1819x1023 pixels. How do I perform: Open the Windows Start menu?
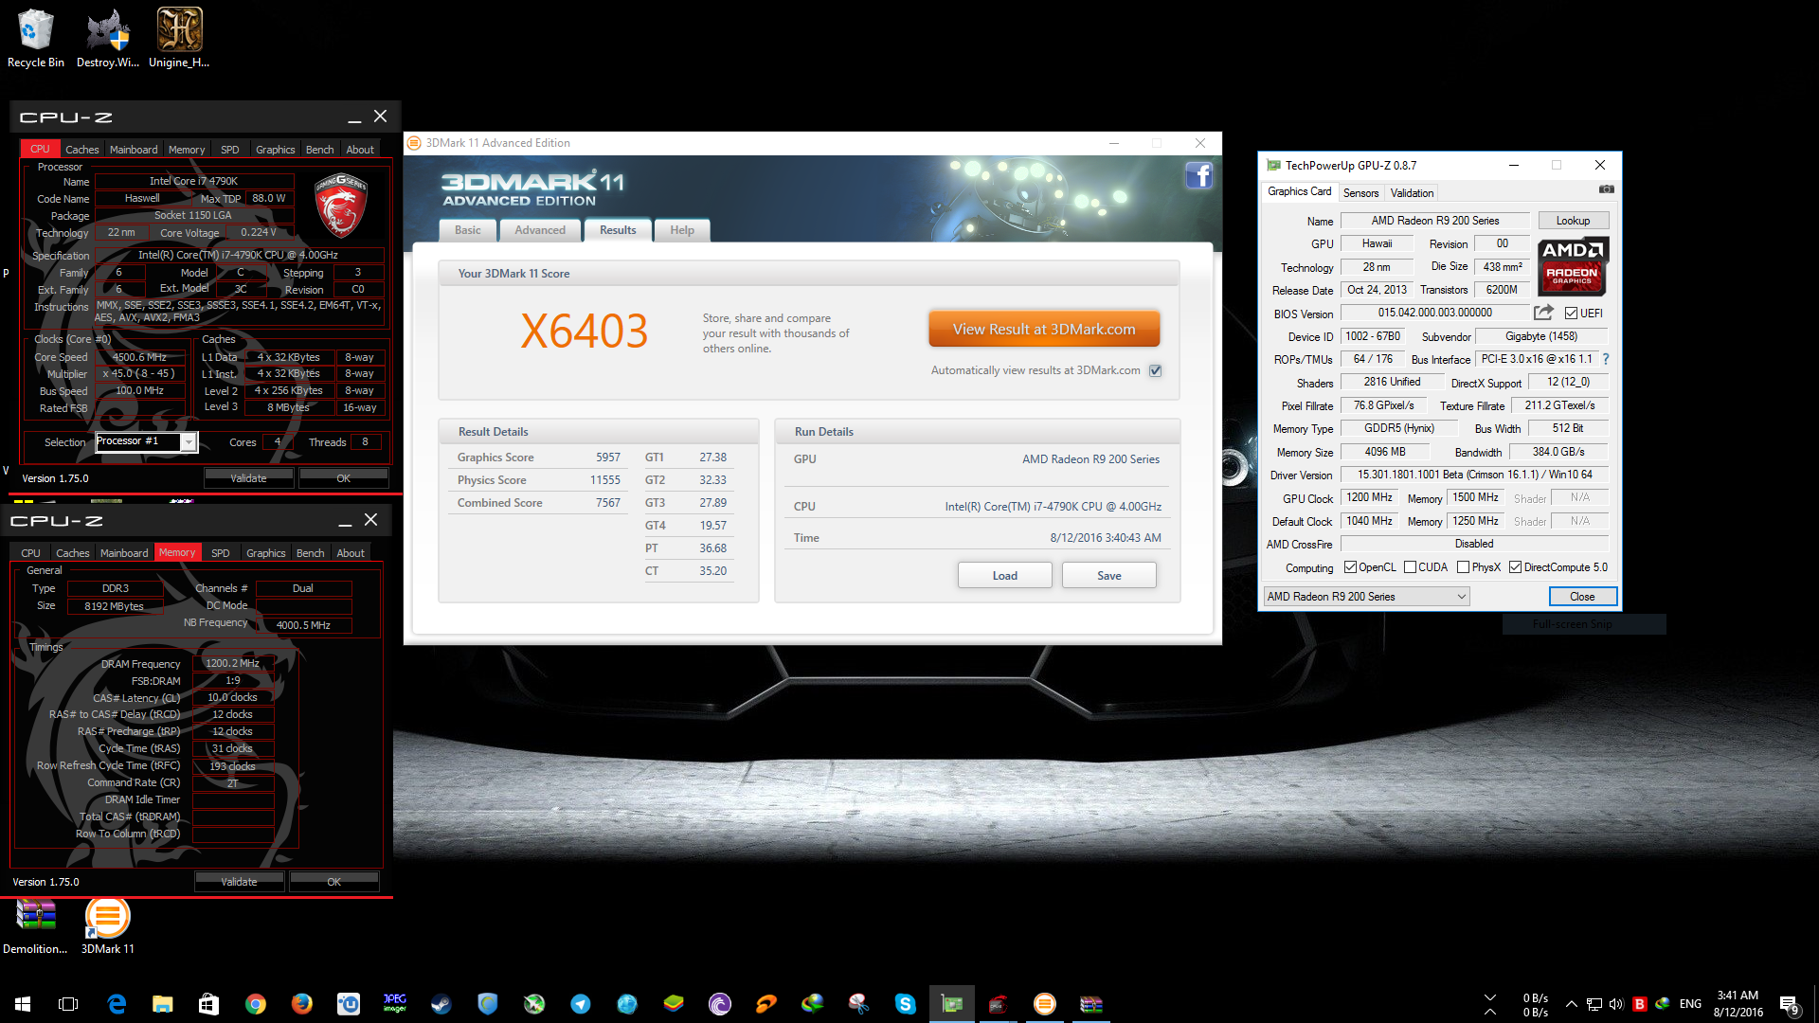pos(23,1004)
